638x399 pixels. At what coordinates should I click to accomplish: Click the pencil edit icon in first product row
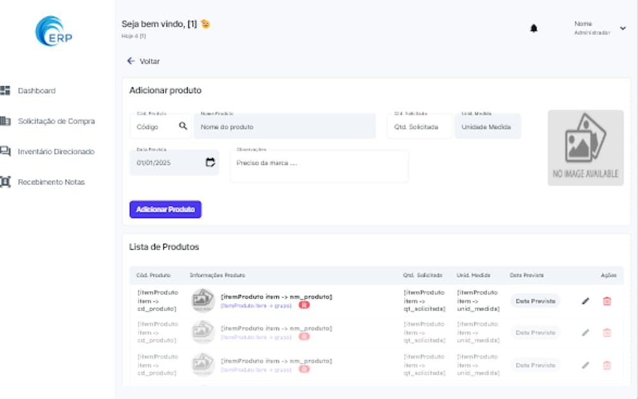pyautogui.click(x=586, y=301)
